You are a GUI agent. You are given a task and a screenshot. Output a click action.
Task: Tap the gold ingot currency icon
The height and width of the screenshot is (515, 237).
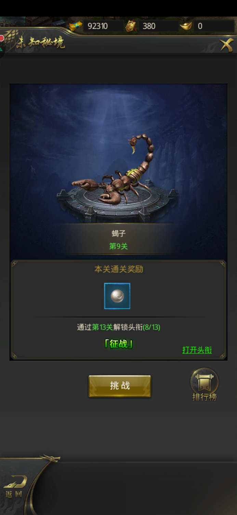pos(186,26)
